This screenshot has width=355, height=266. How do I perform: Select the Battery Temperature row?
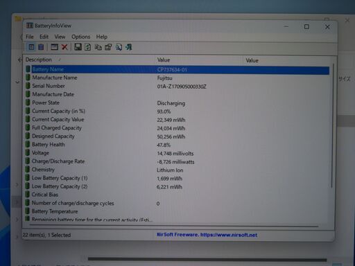pos(177,211)
